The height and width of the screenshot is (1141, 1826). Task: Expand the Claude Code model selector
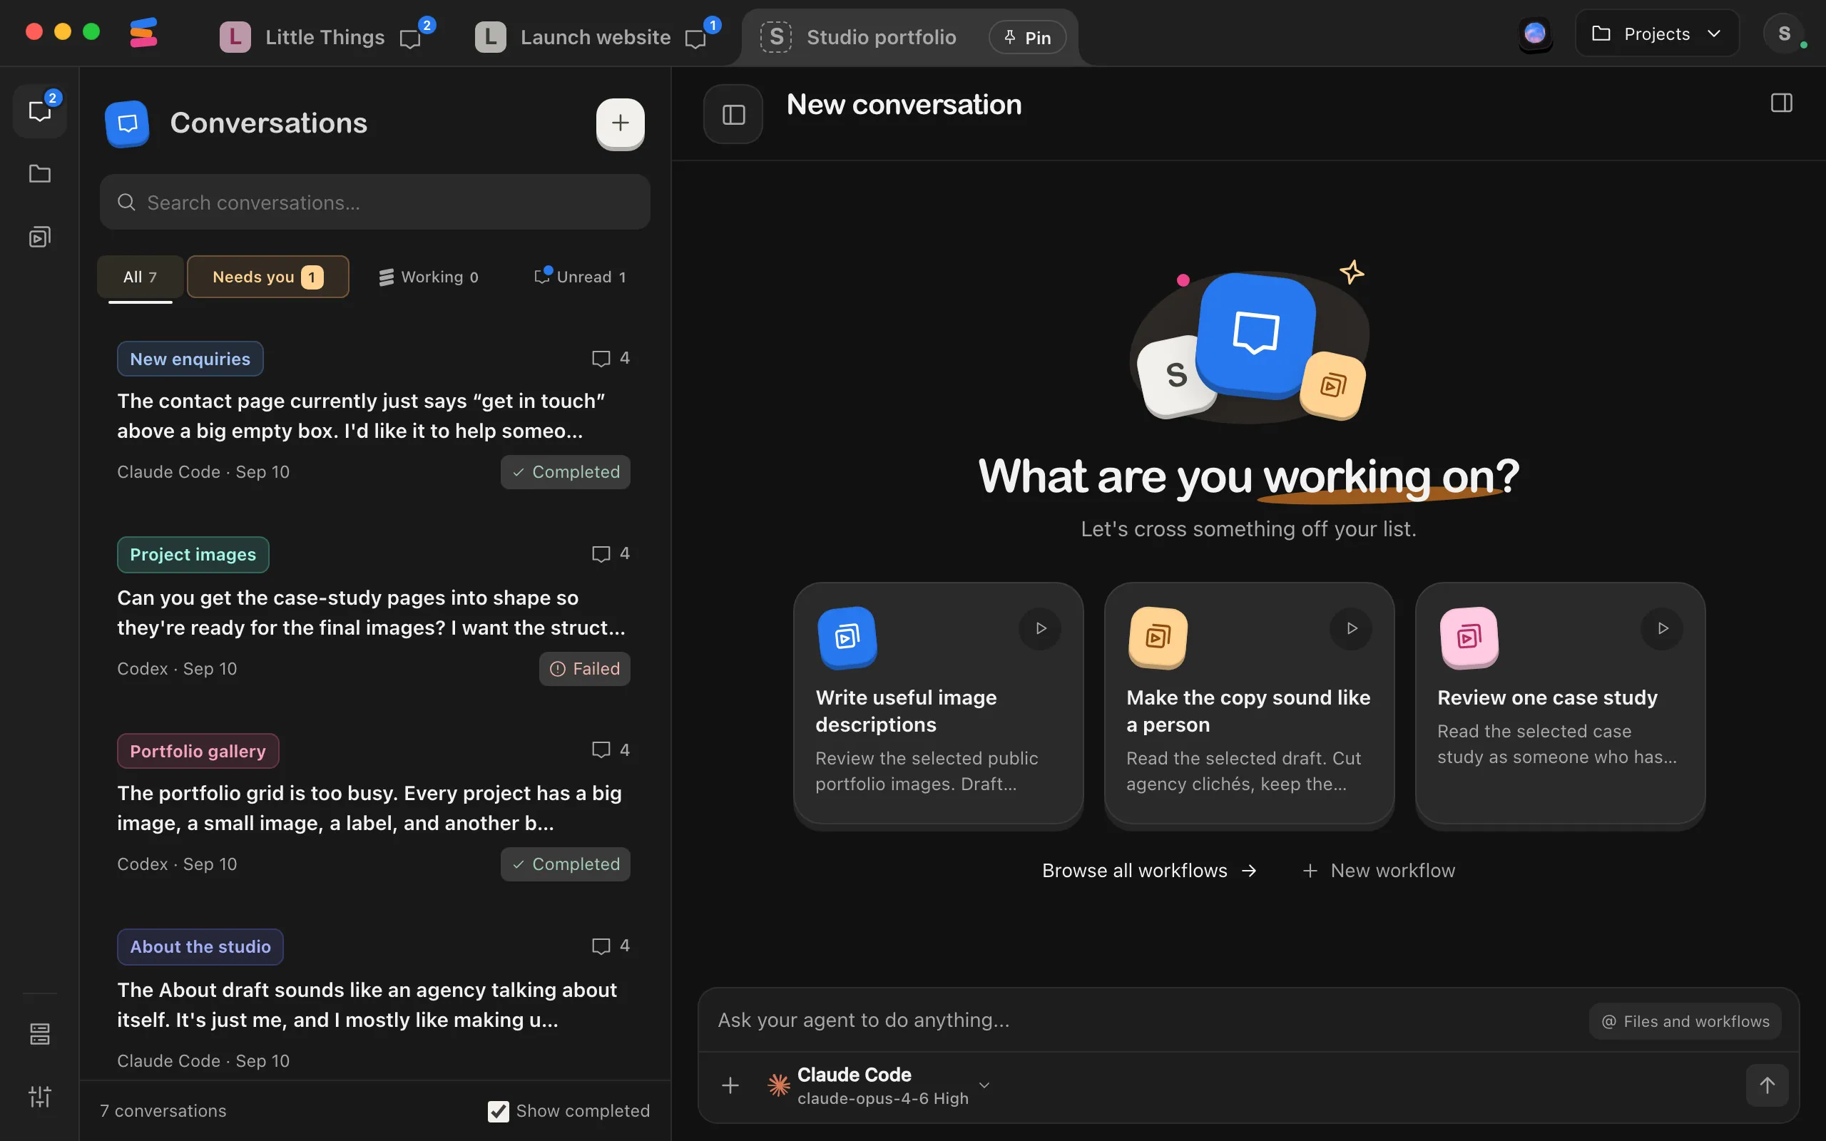point(878,1085)
